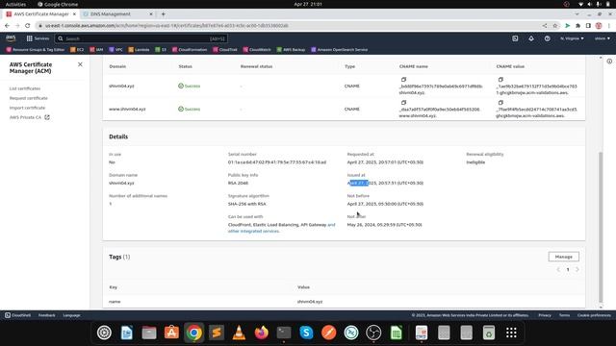This screenshot has height=346, width=616.
Task: Open the Feedback footer link
Action: click(47, 315)
